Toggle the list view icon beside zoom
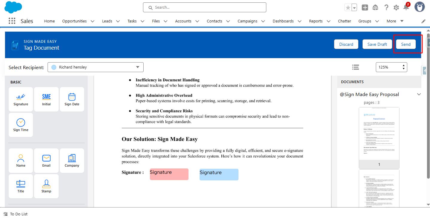Screen dimensions: 430x219 [355, 67]
